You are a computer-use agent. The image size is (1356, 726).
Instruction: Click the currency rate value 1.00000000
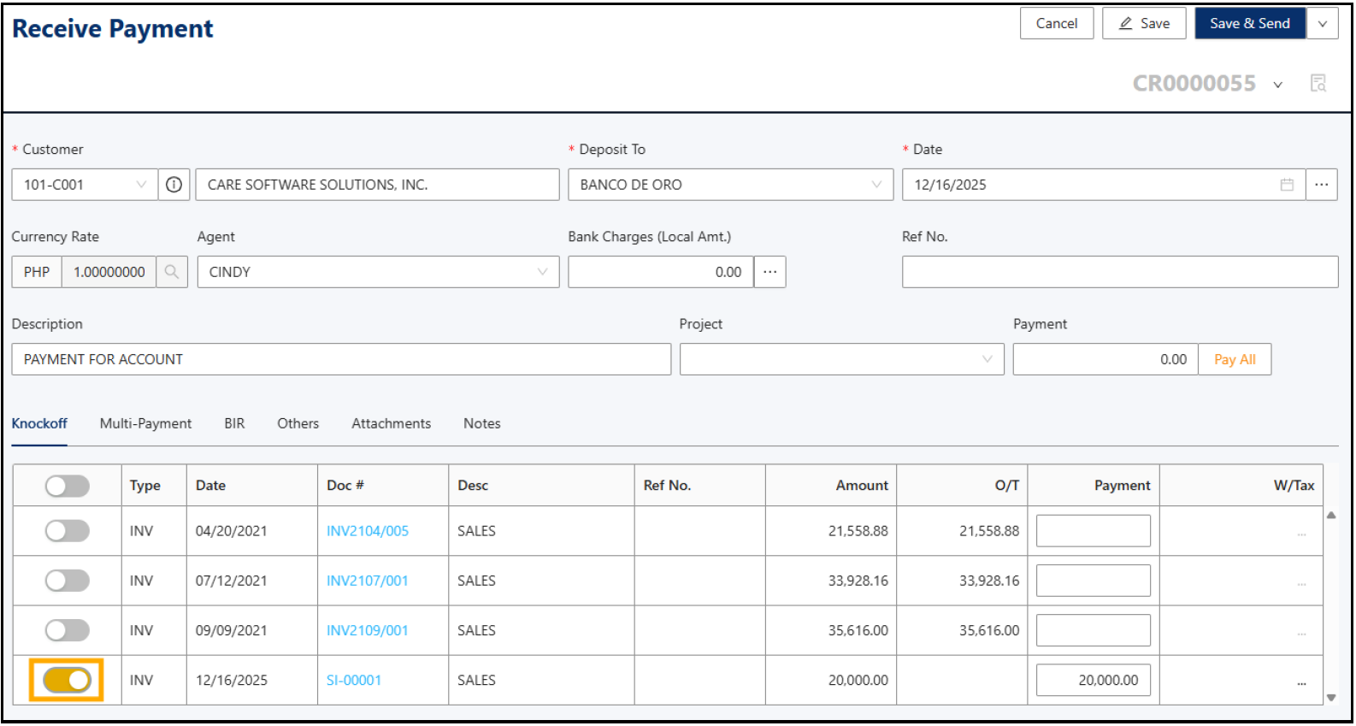[109, 272]
